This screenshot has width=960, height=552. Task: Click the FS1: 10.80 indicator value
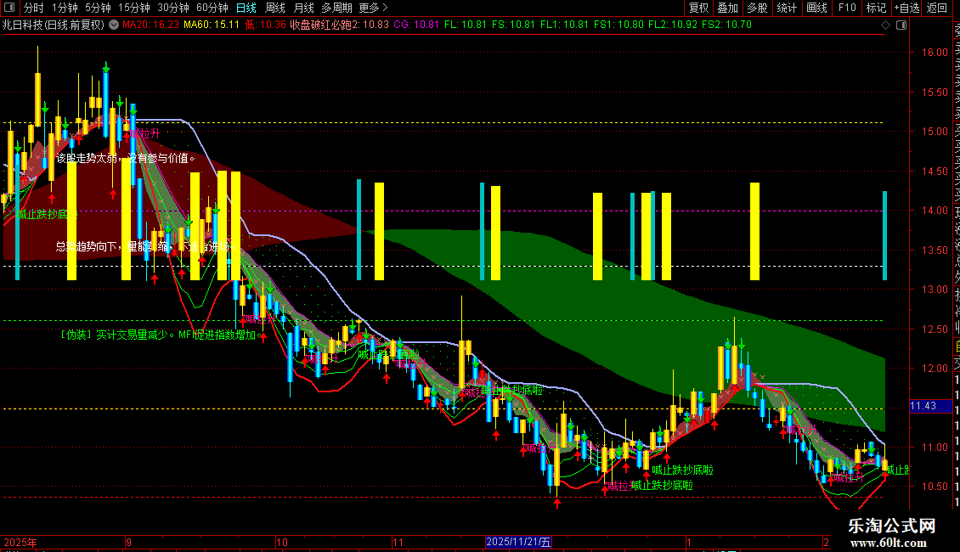[x=618, y=25]
